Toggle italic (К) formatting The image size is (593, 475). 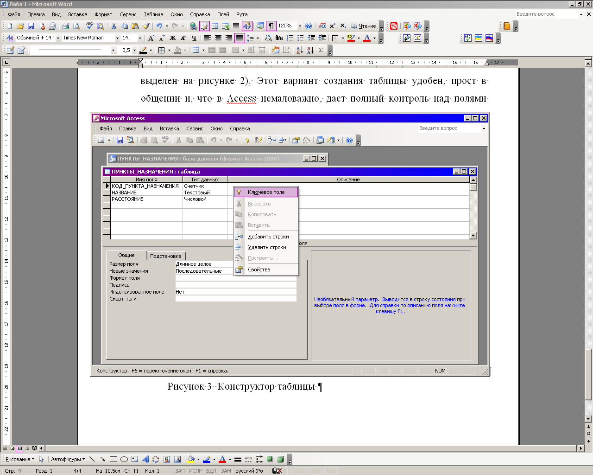point(183,38)
